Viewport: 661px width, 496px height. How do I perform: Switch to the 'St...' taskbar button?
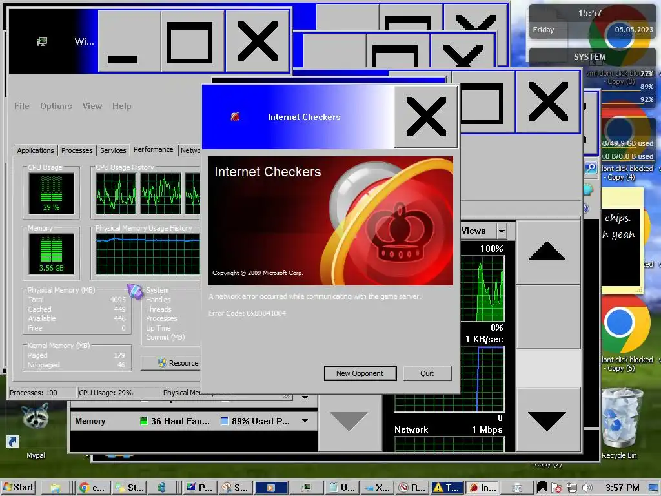[x=130, y=488]
